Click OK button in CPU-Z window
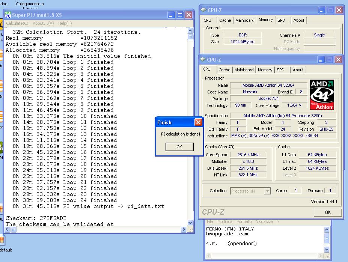This screenshot has width=348, height=262. [328, 212]
